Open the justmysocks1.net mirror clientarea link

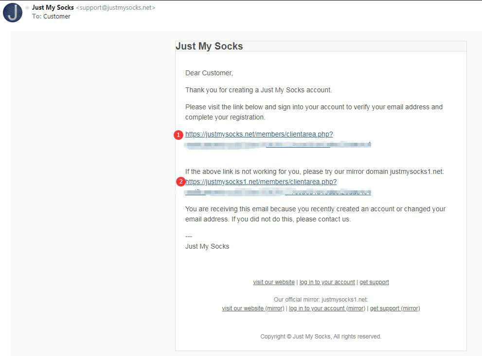pos(261,182)
